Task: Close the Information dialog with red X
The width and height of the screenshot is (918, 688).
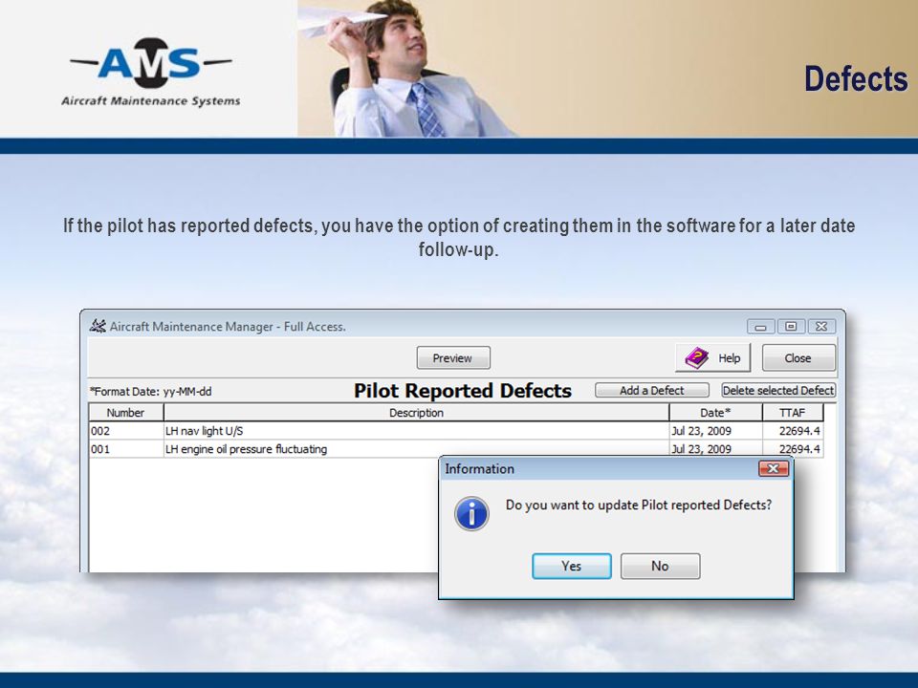Action: point(773,468)
